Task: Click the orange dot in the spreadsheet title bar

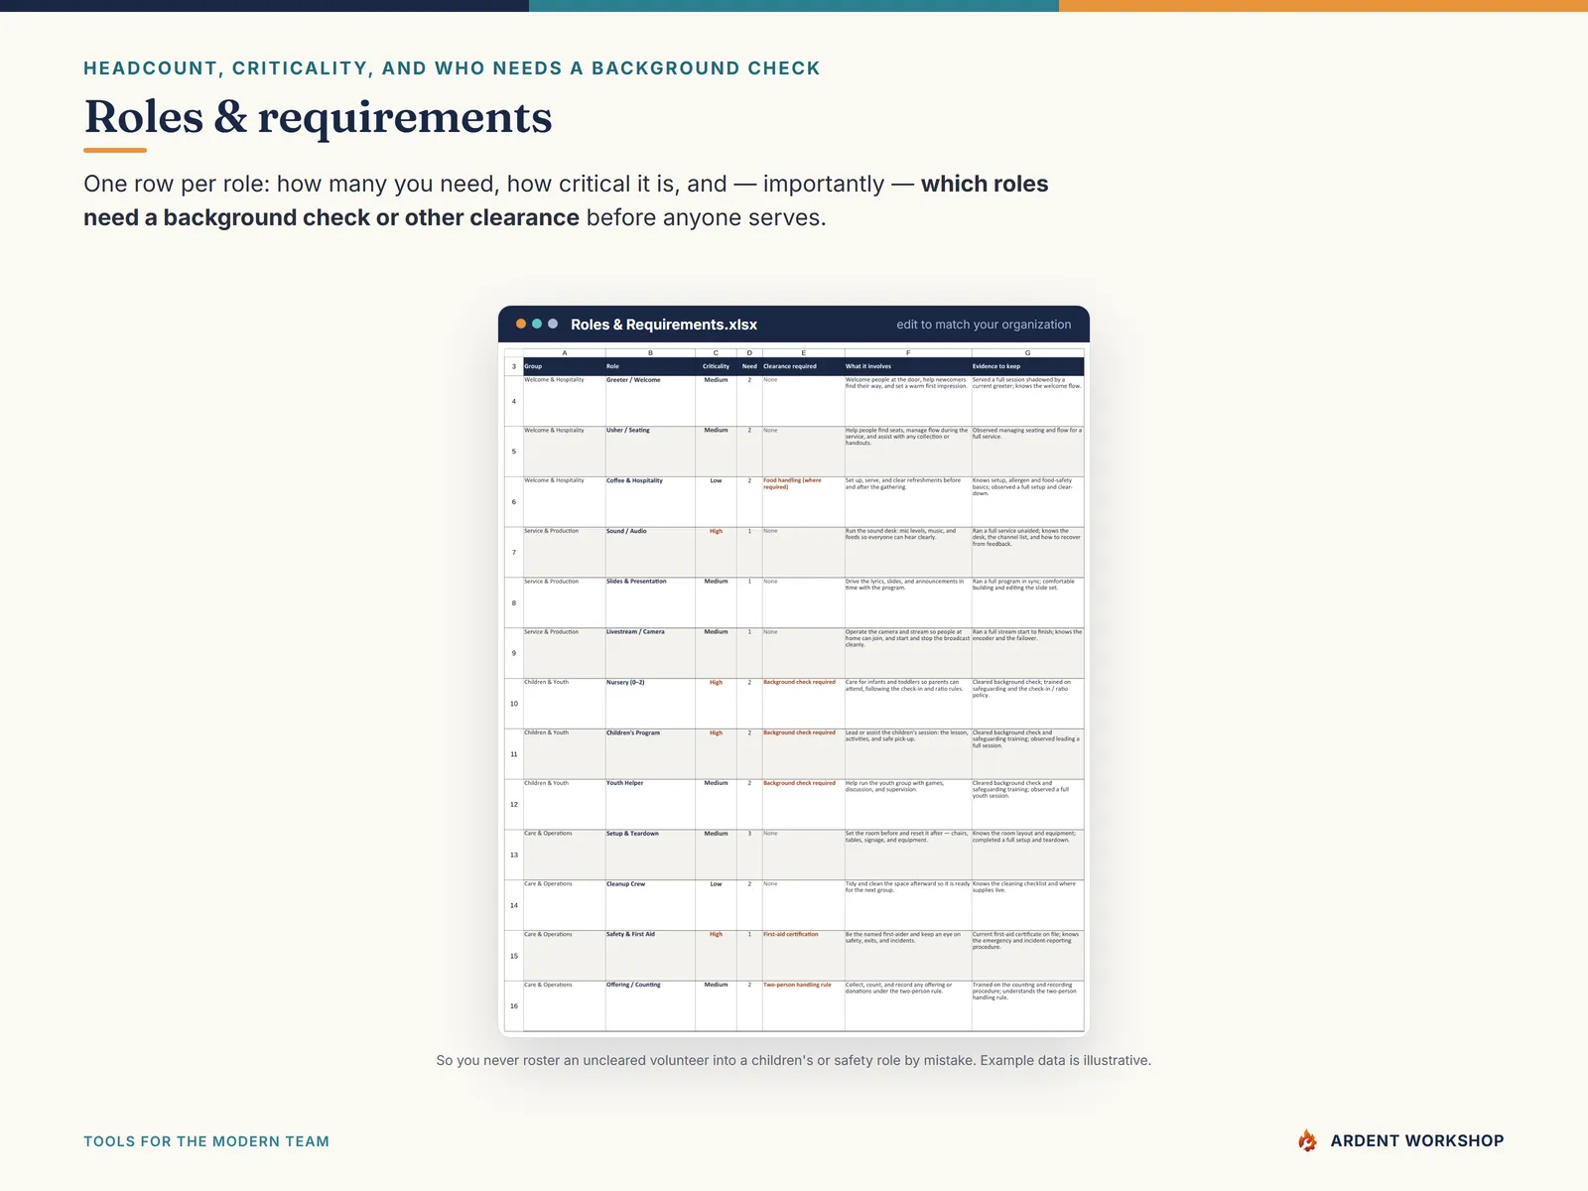Action: (x=521, y=324)
